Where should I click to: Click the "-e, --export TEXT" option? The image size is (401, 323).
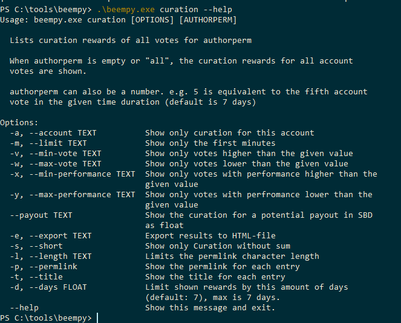click(51, 235)
